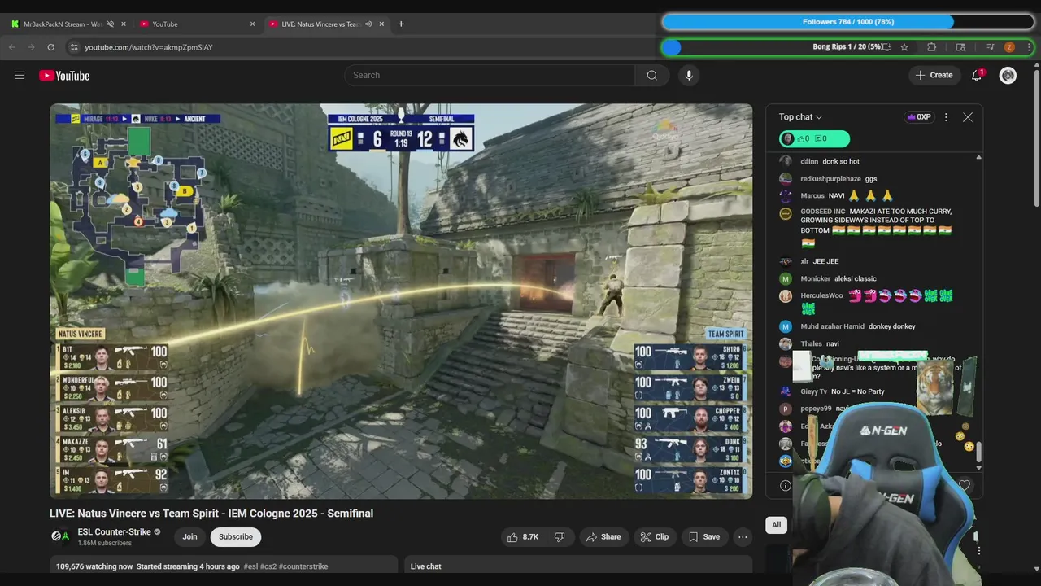The height and width of the screenshot is (586, 1041).
Task: Click the Share button
Action: (603, 537)
